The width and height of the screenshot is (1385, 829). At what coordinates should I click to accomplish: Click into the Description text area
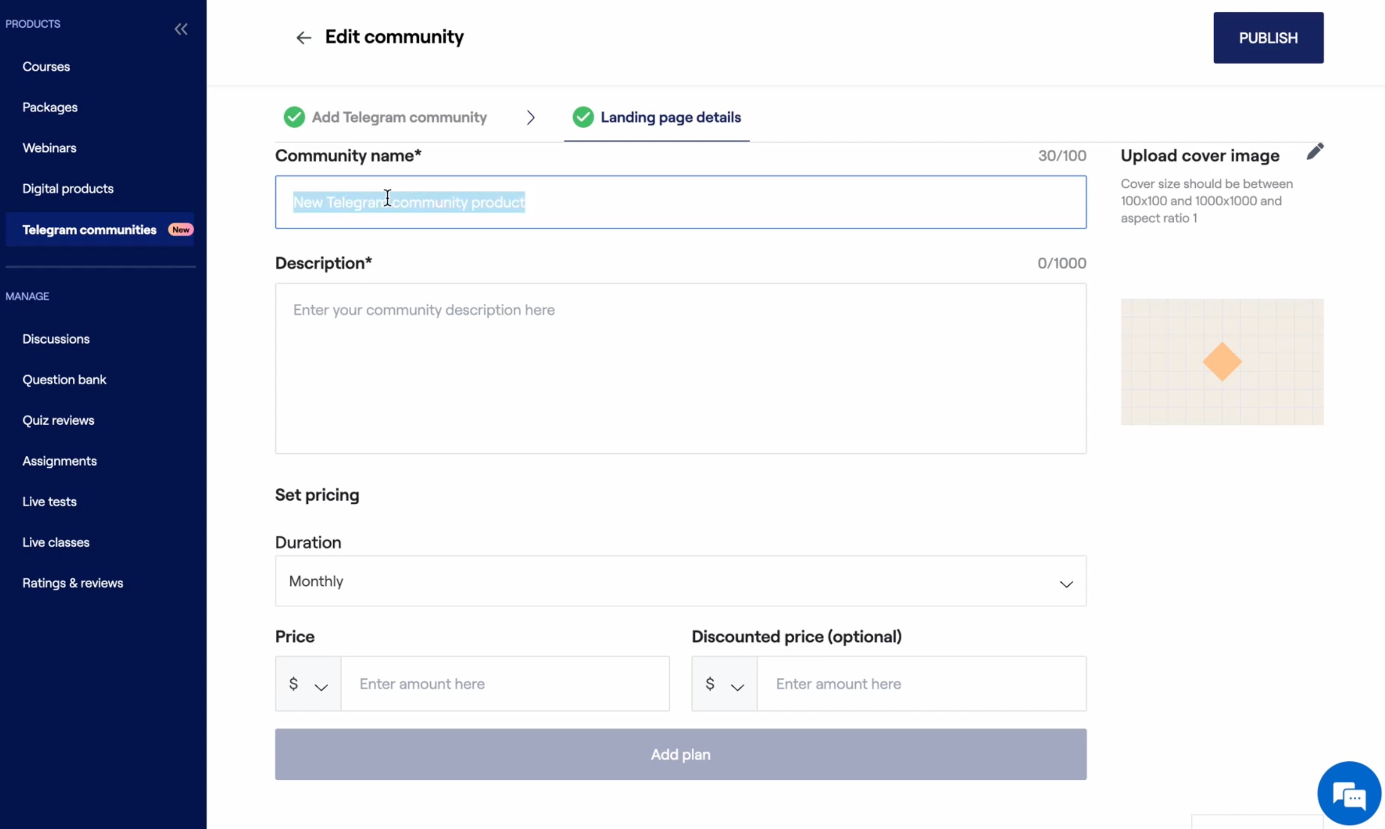(680, 369)
